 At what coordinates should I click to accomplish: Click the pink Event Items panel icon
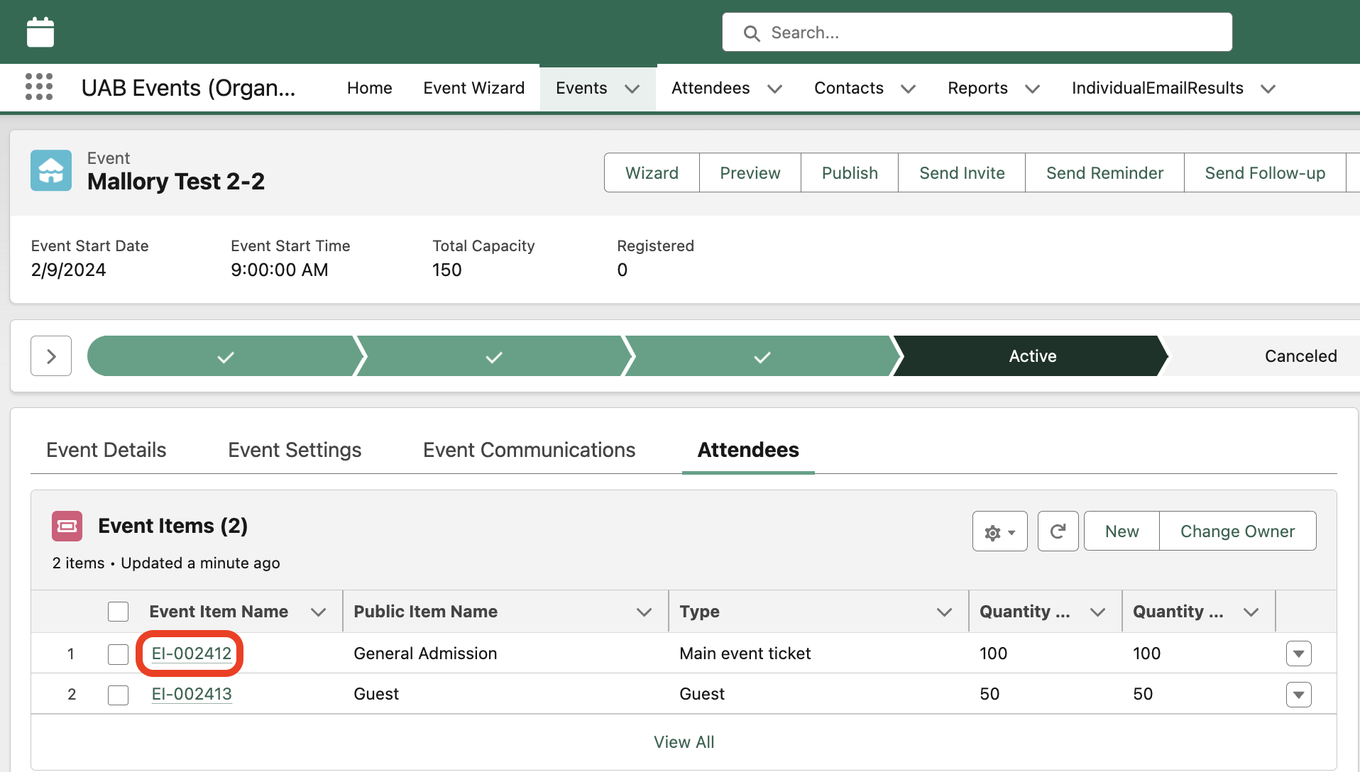(x=67, y=526)
